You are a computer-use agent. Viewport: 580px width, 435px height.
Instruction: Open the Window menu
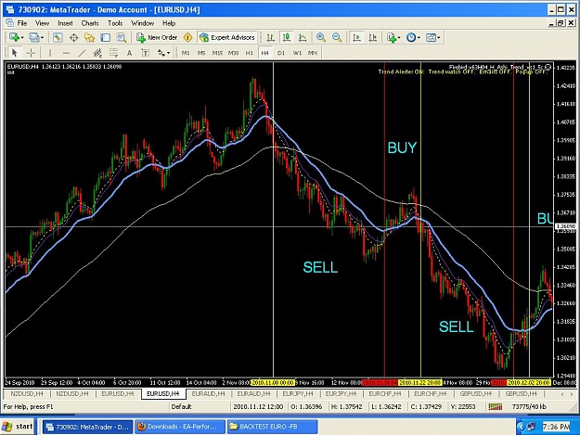[142, 23]
